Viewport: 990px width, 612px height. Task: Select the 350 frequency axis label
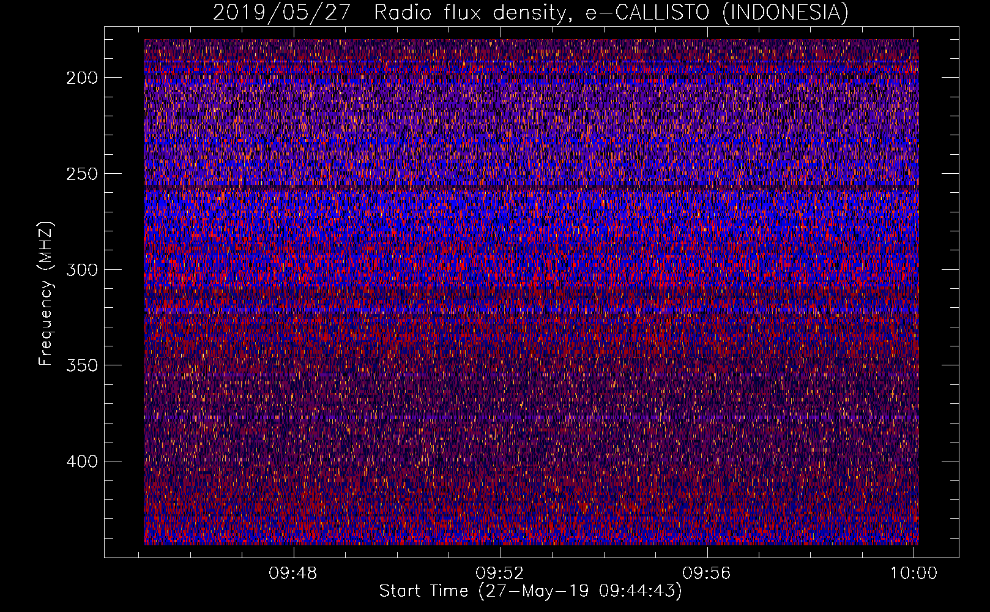(81, 365)
